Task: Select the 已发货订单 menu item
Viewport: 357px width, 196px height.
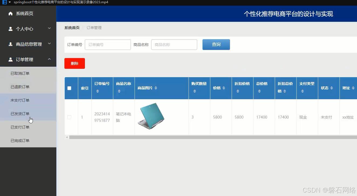Action: [20, 113]
